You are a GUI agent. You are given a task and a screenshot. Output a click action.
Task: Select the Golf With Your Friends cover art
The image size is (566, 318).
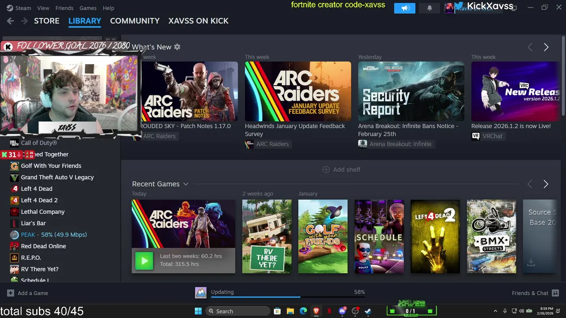[x=323, y=236]
